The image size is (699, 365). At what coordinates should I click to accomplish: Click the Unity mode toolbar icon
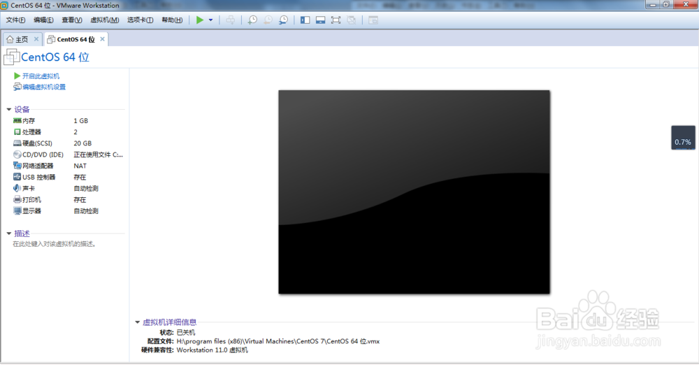tap(352, 20)
